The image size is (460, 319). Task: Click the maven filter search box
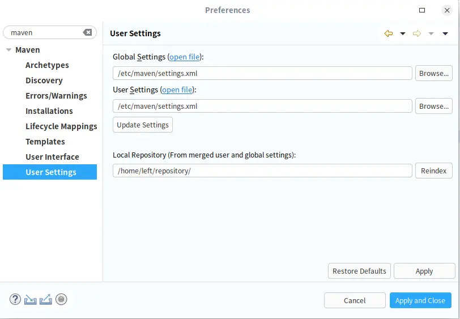click(x=45, y=32)
